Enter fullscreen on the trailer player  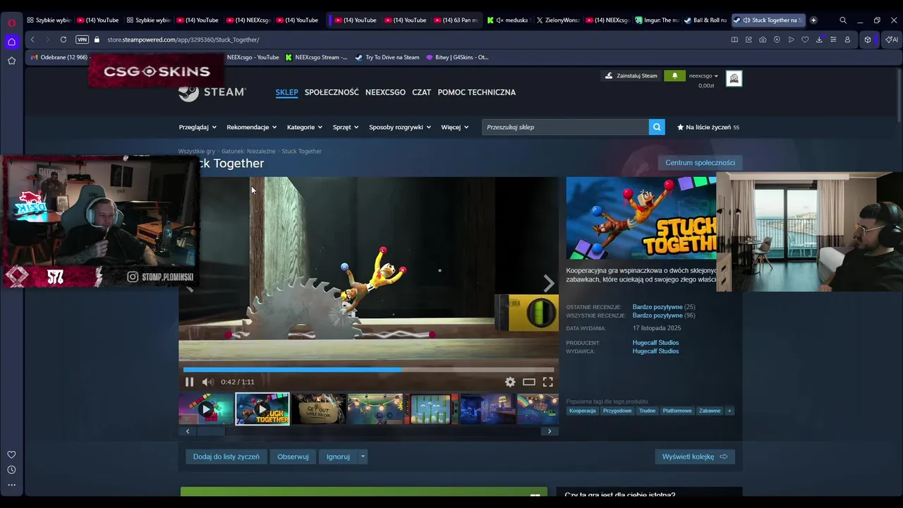pos(547,382)
